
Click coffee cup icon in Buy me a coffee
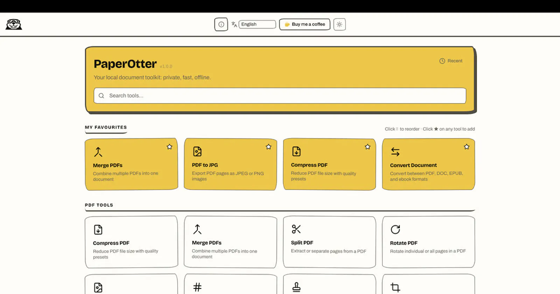click(x=287, y=24)
